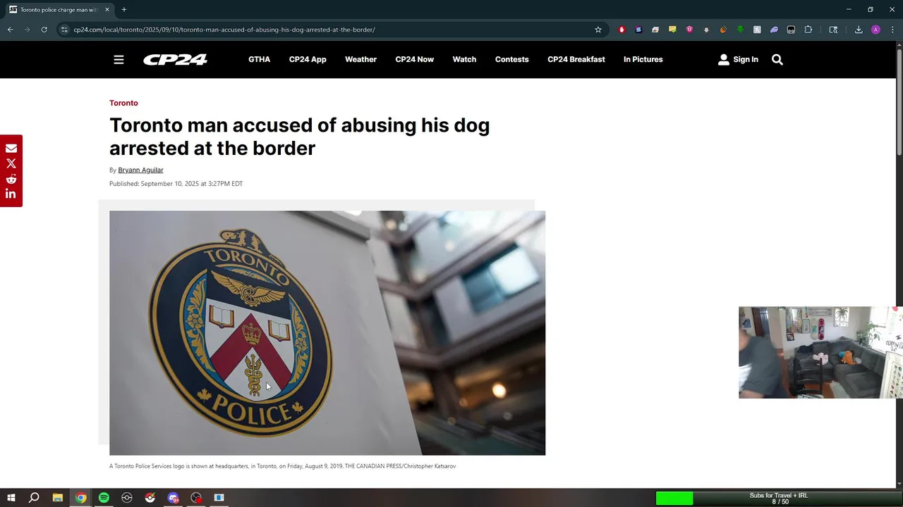Go to the Weather section
The height and width of the screenshot is (507, 903).
(x=360, y=60)
